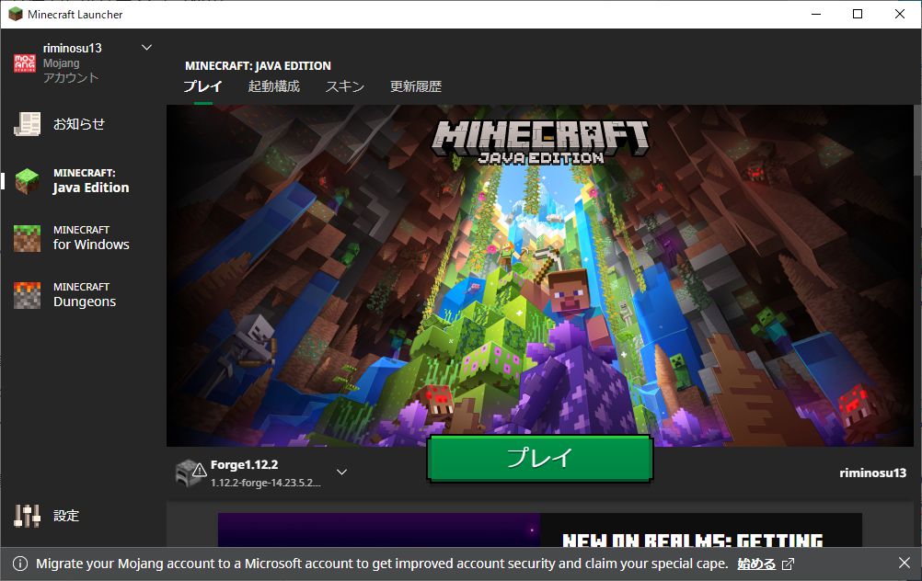922x581 pixels.
Task: Open MINECRAFT for Windows
Action: coord(81,237)
